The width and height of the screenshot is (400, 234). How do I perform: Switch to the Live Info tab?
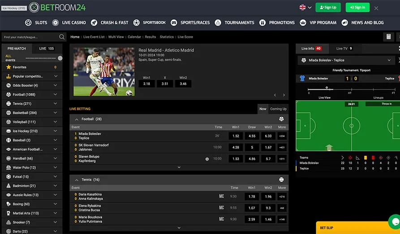click(311, 48)
